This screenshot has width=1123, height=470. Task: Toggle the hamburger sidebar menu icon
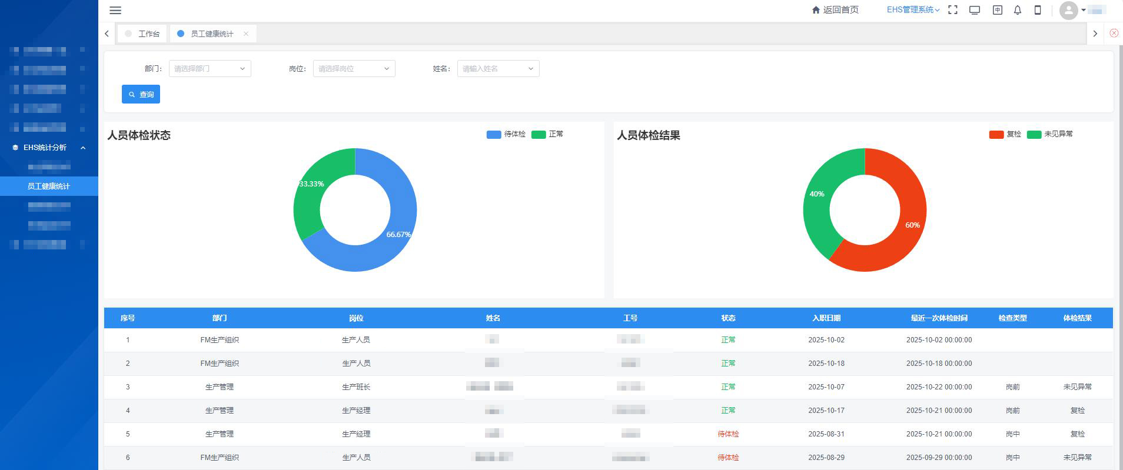(115, 10)
